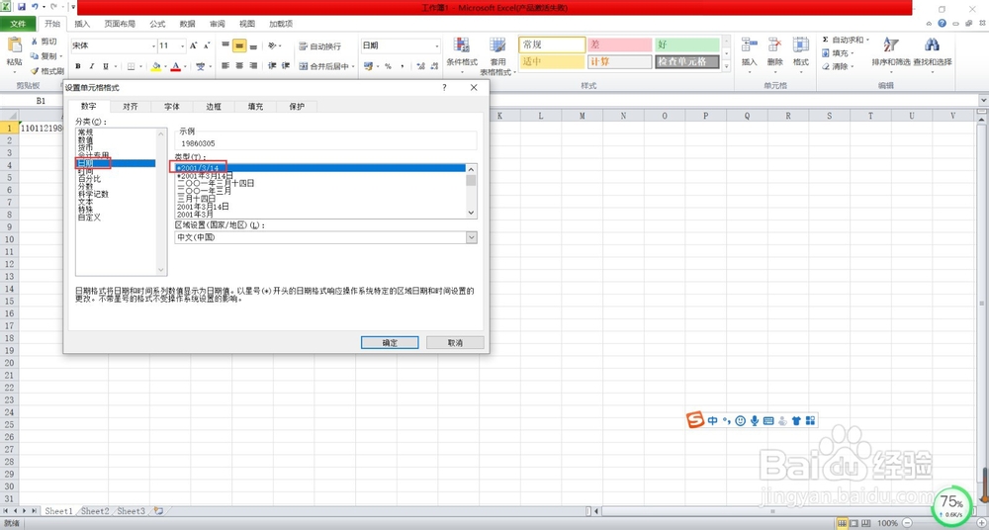
Task: Click the Save icon in quick access toolbar
Action: pos(22,7)
